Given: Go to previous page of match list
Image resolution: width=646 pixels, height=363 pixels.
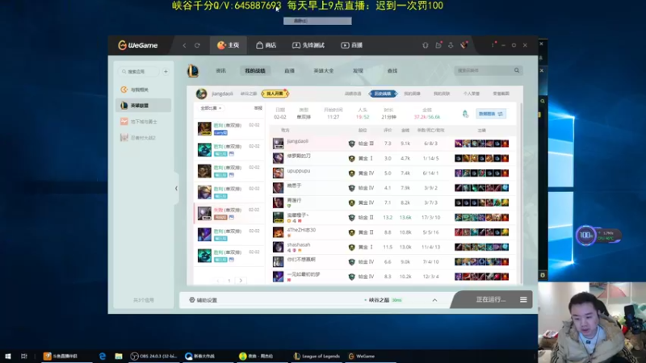Looking at the screenshot, I should click(217, 281).
